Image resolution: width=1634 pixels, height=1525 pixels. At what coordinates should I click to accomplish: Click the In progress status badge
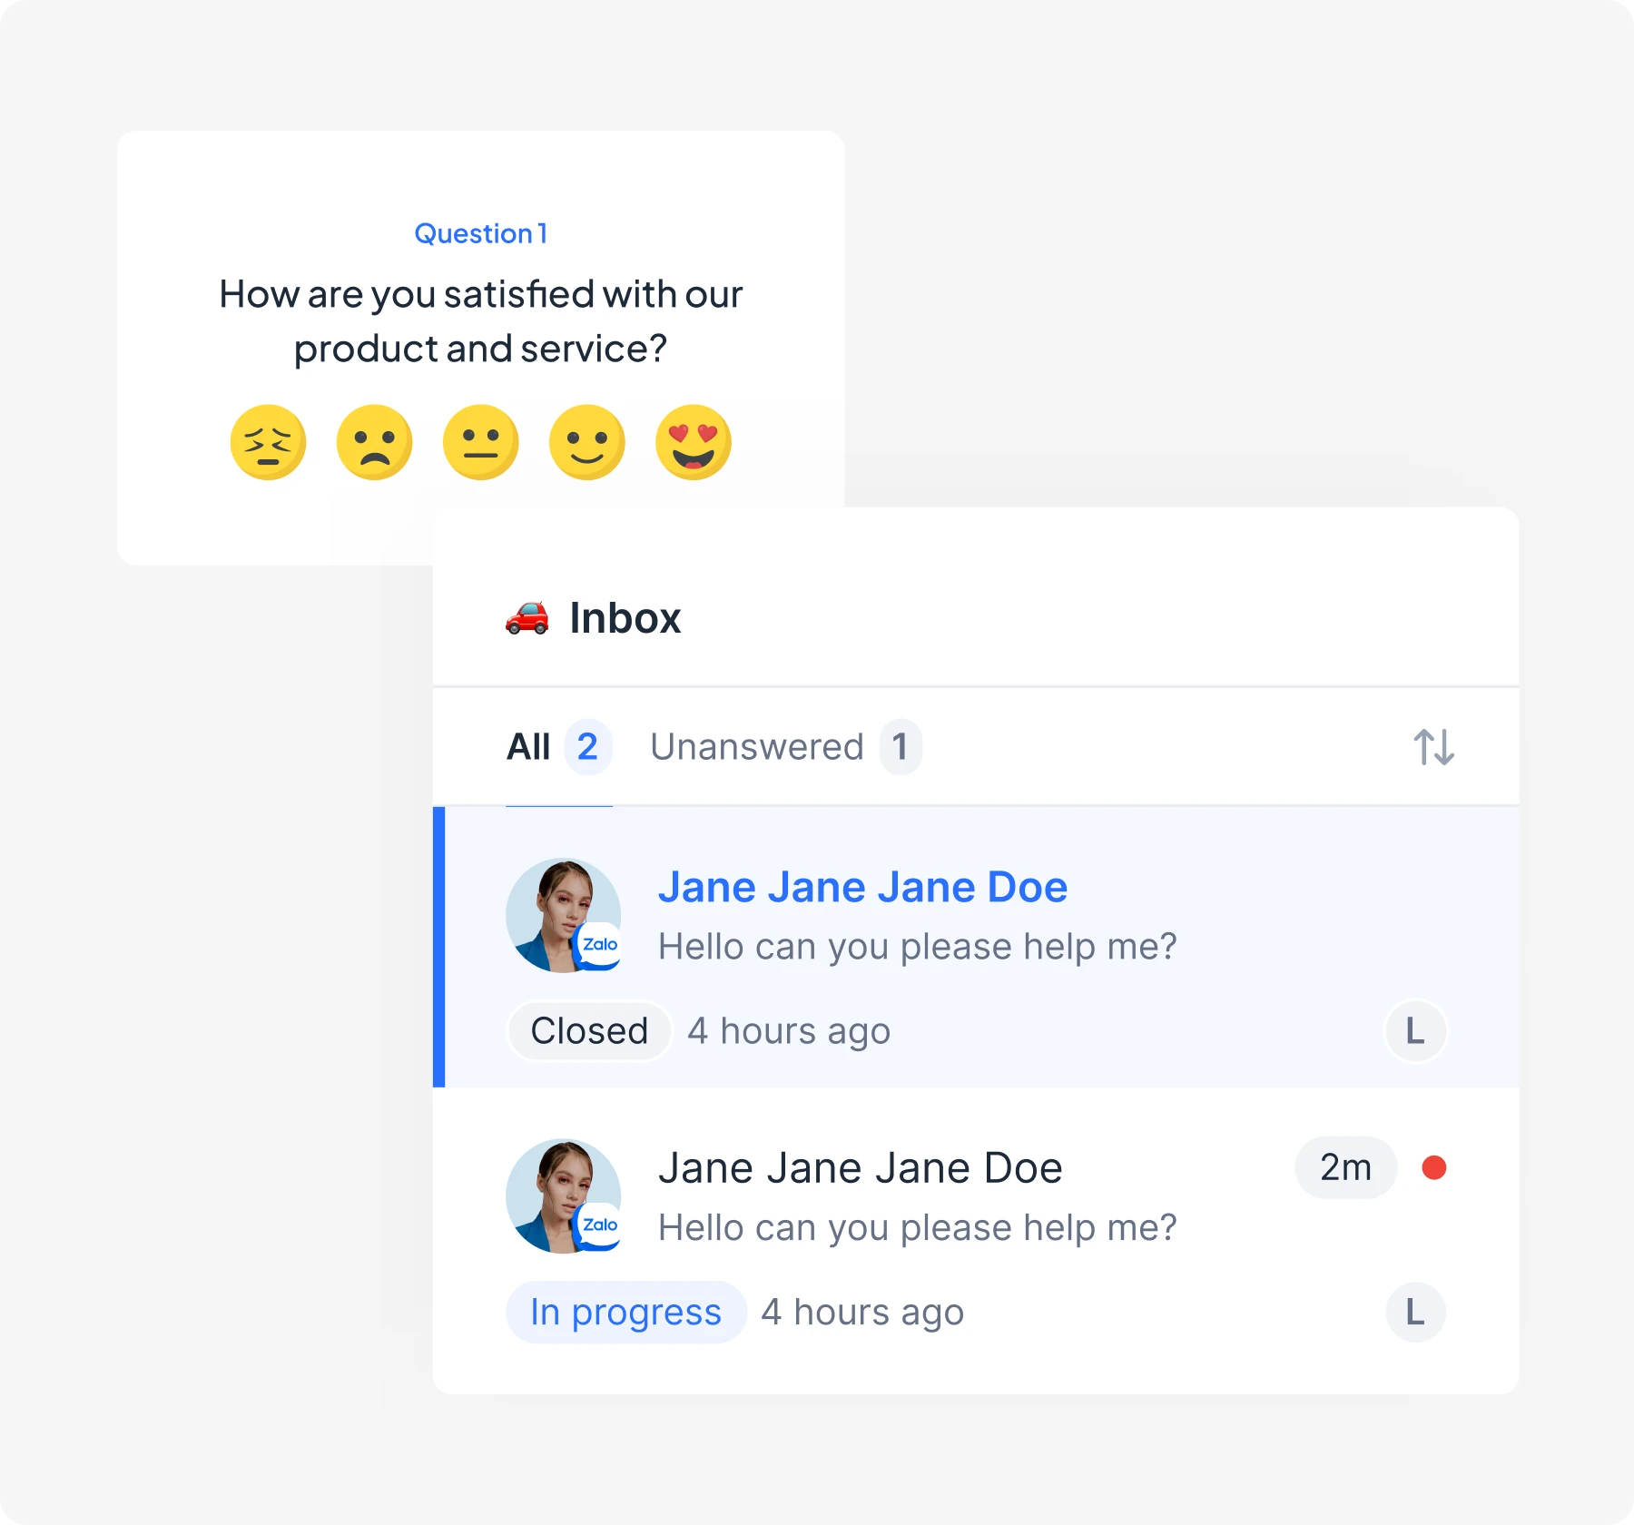tap(625, 1313)
